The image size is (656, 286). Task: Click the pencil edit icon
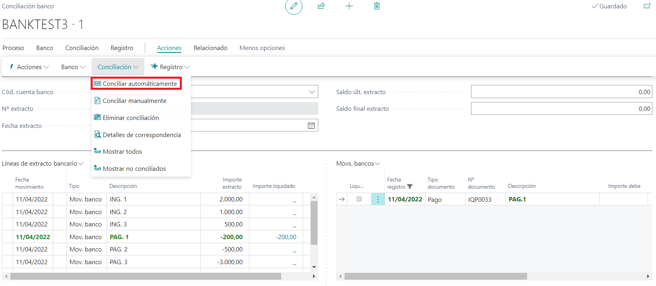[x=294, y=6]
